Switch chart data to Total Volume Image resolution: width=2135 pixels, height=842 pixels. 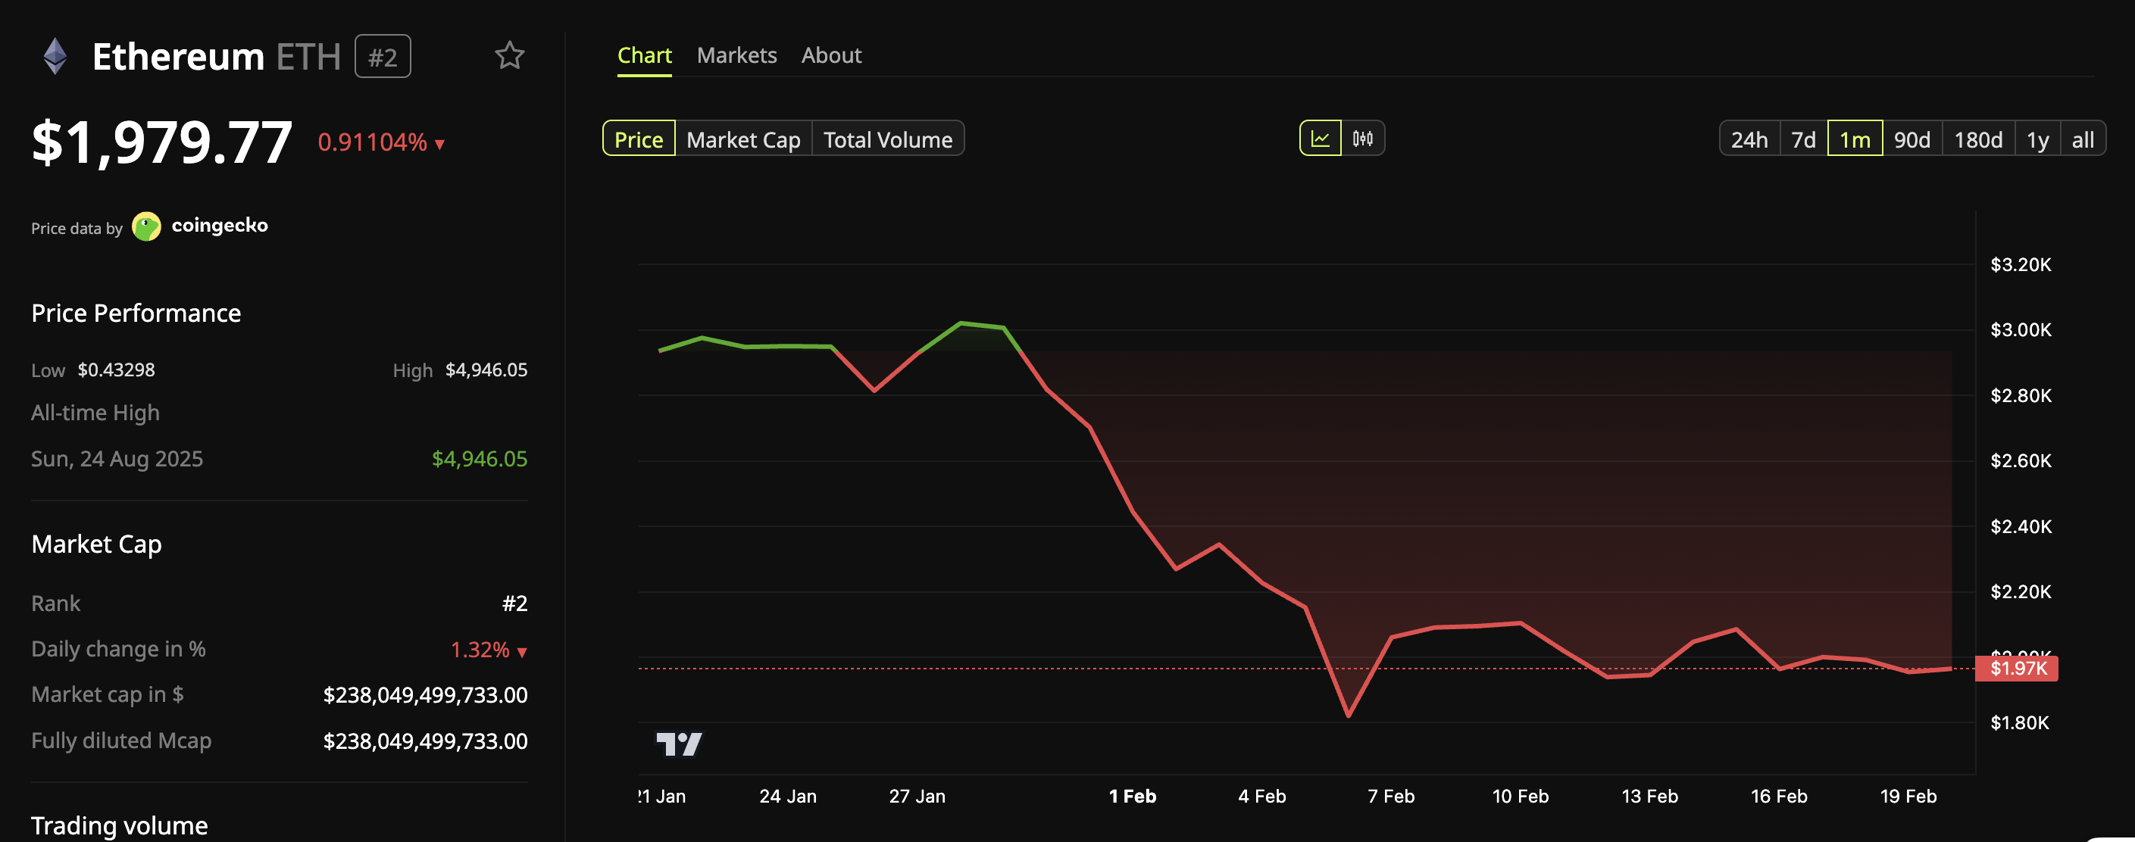[x=888, y=139]
